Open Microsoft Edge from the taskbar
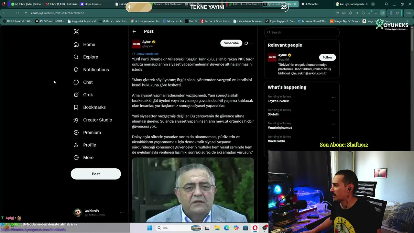The height and width of the screenshot is (233, 414). click(x=226, y=228)
